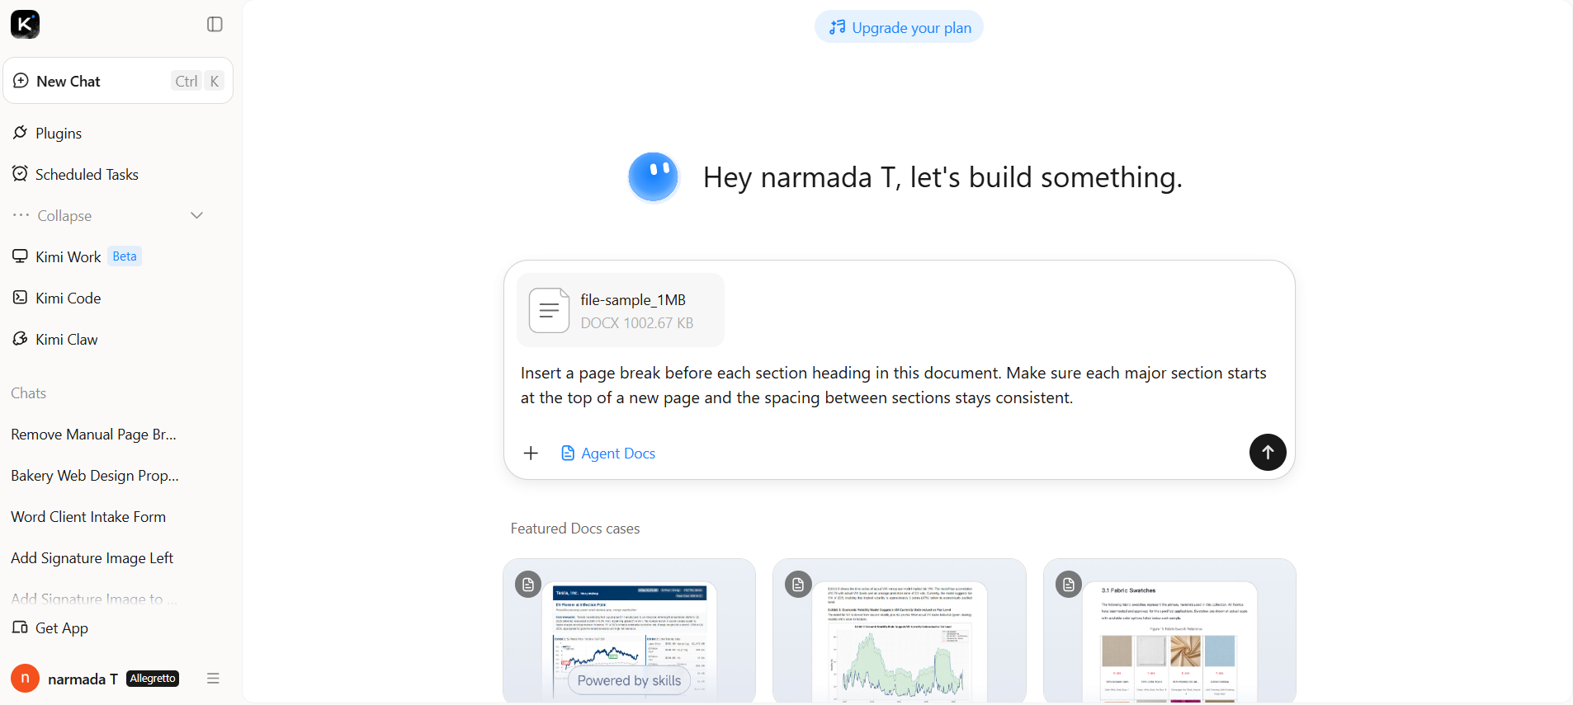Select the Agent Docs mode chip
This screenshot has height=705, width=1573.
pos(608,453)
